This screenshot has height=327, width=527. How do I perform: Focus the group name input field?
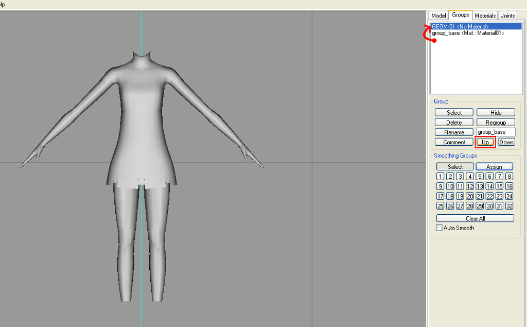pos(496,132)
